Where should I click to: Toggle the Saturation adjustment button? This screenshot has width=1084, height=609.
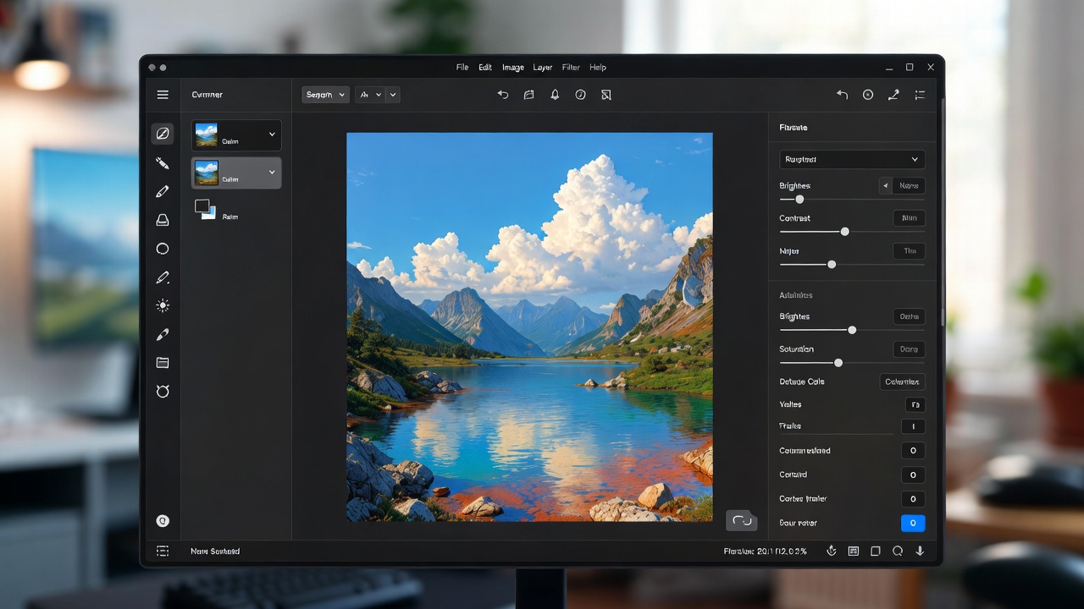click(909, 348)
